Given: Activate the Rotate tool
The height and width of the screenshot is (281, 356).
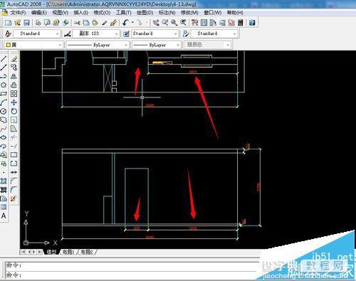Looking at the screenshot, I should [x=14, y=111].
